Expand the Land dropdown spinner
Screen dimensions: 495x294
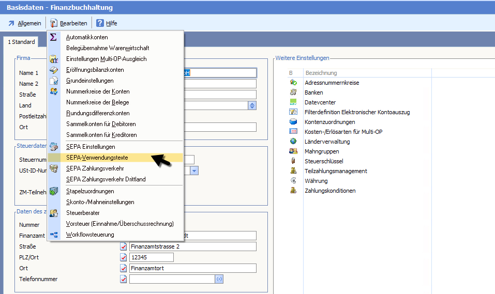[x=252, y=105]
